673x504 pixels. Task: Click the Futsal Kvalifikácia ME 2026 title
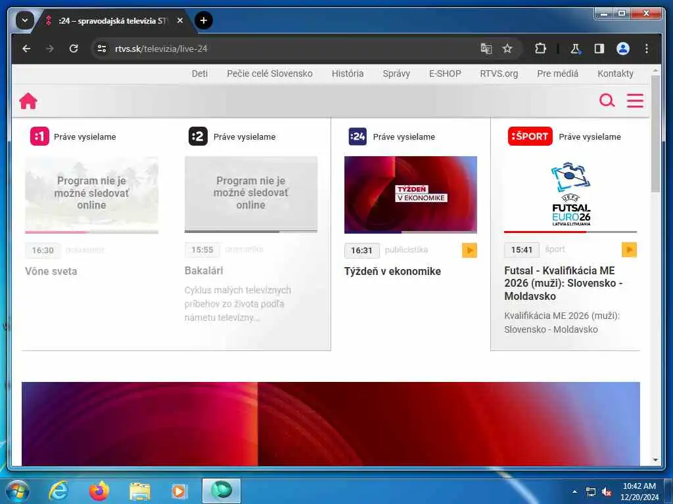tap(563, 283)
